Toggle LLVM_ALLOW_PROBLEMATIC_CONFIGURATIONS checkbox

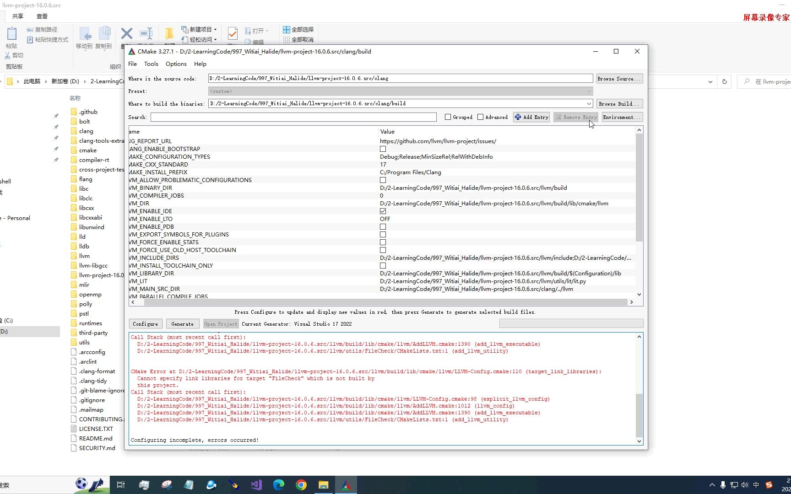tap(383, 180)
